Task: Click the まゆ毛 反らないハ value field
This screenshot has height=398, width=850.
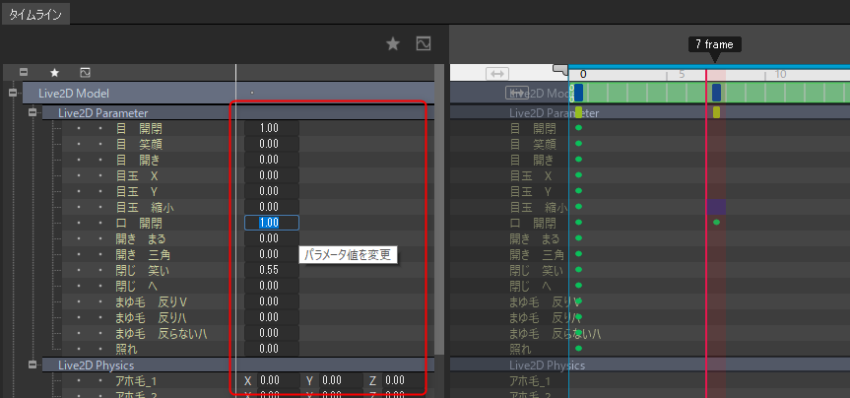Action: click(x=272, y=333)
